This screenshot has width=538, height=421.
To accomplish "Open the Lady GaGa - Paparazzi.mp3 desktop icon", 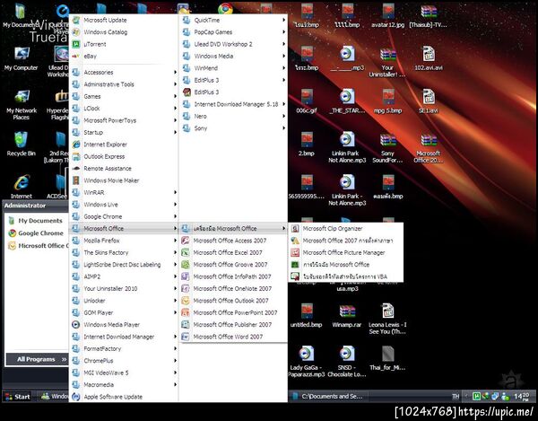I will [x=306, y=361].
